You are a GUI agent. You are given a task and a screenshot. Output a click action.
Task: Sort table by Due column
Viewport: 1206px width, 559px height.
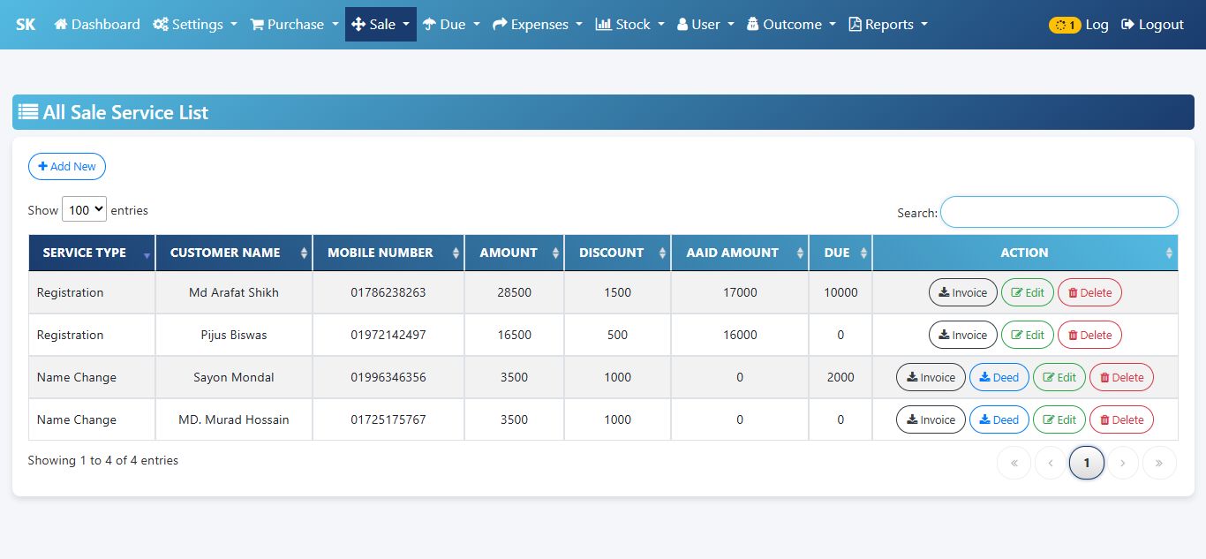[x=840, y=253]
